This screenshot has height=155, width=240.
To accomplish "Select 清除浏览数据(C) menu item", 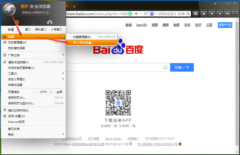I will (x=33, y=62).
